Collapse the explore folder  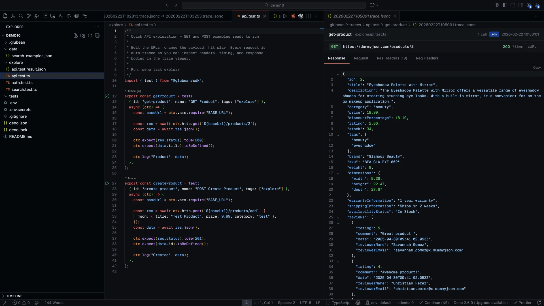(x=6, y=62)
